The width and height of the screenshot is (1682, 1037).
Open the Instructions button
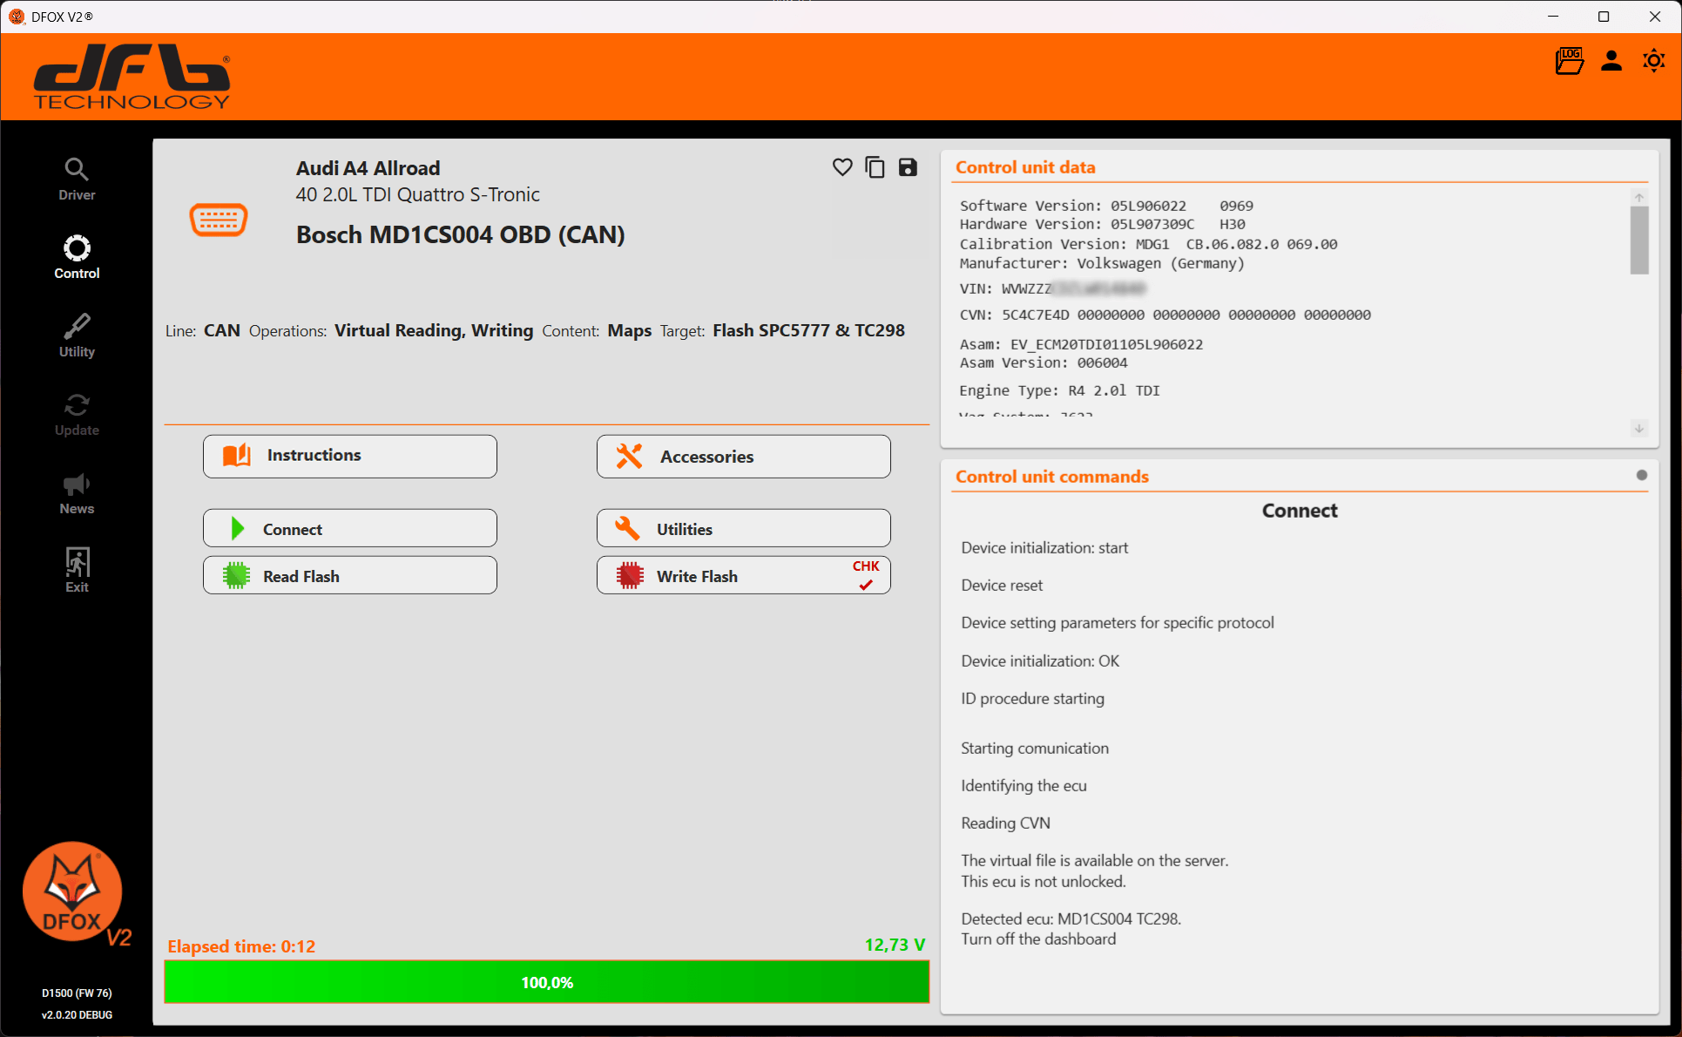point(350,456)
